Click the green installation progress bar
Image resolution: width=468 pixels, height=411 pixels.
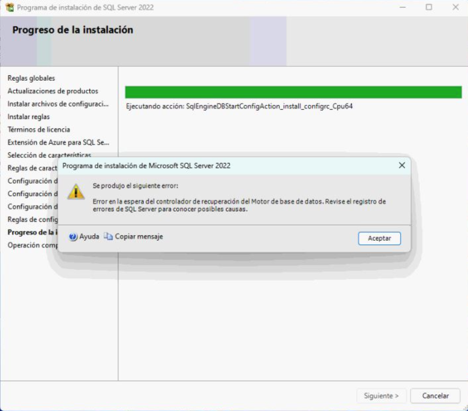coord(293,92)
